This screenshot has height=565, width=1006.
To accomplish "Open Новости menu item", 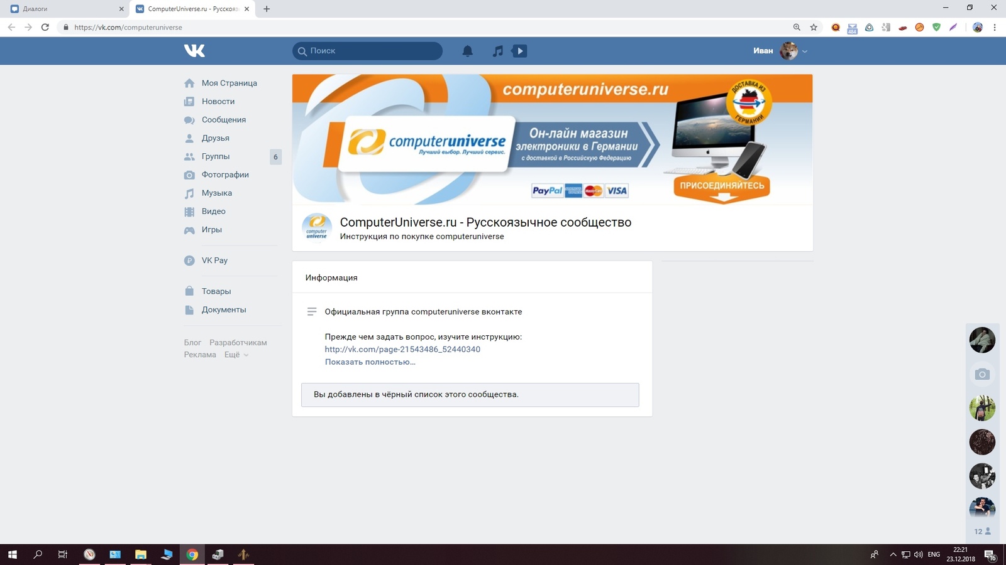I will (218, 101).
